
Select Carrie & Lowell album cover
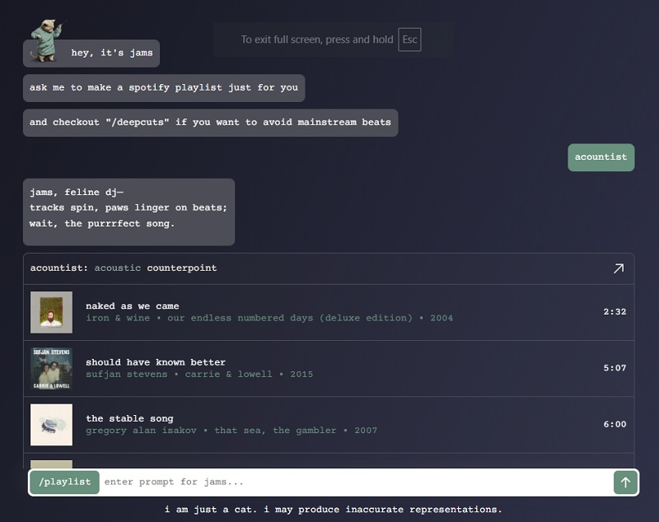coord(51,368)
